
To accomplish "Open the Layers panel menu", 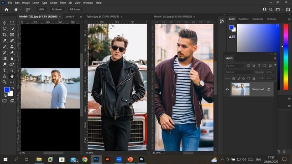I will [275, 58].
